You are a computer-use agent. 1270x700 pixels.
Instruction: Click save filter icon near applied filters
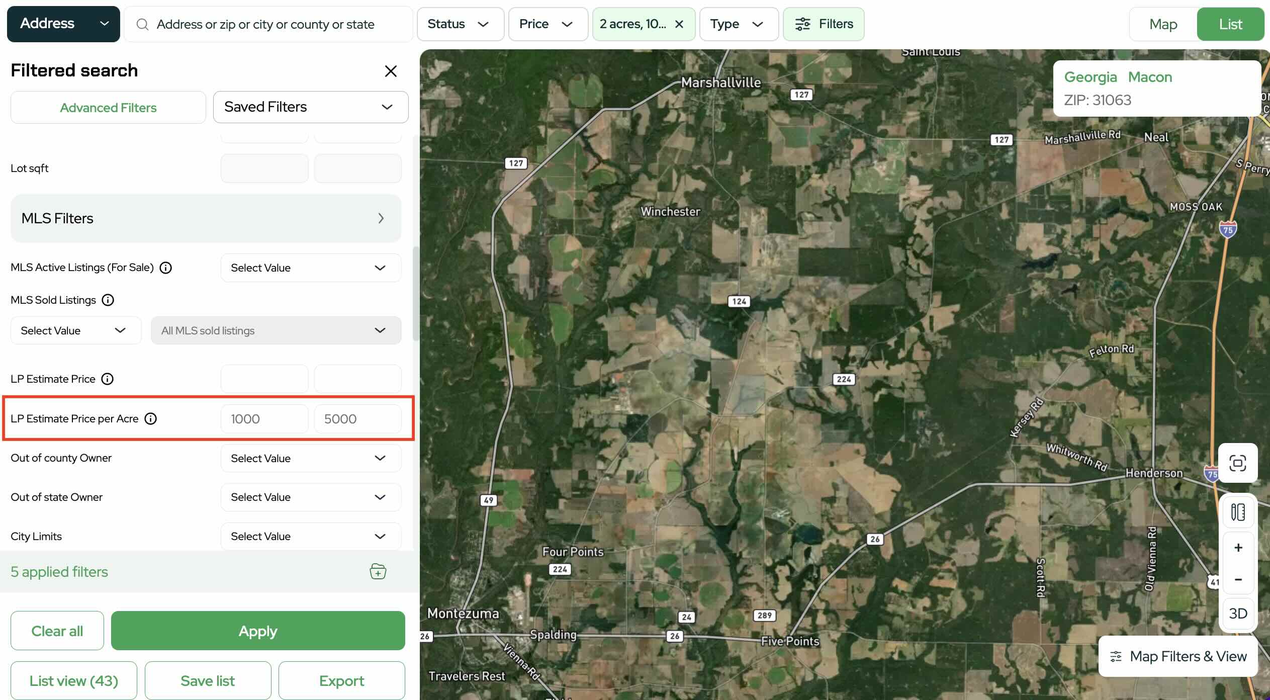click(x=378, y=572)
